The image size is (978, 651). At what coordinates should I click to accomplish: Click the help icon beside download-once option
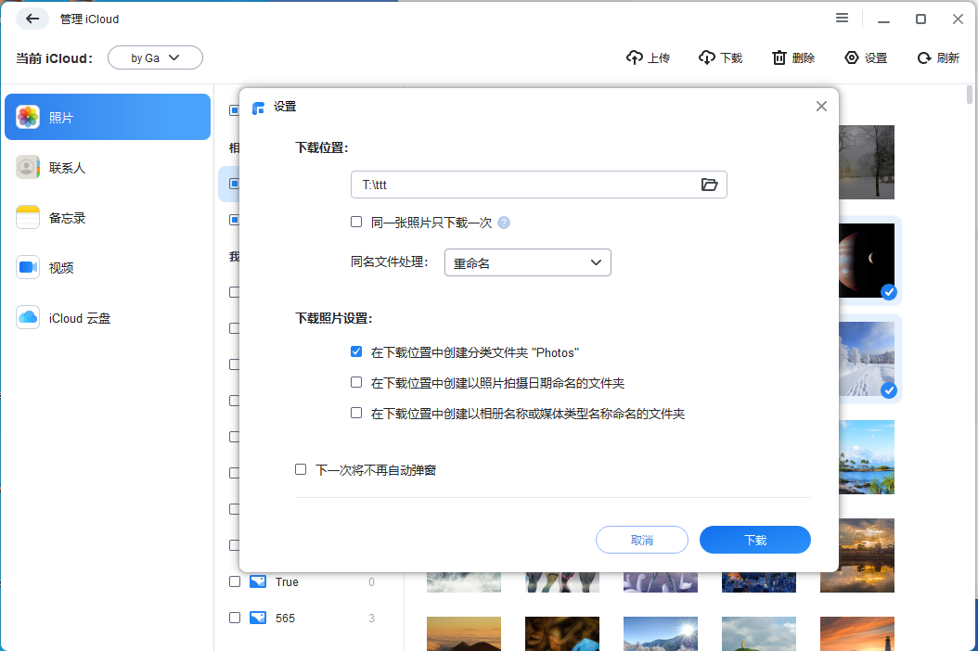click(x=503, y=222)
